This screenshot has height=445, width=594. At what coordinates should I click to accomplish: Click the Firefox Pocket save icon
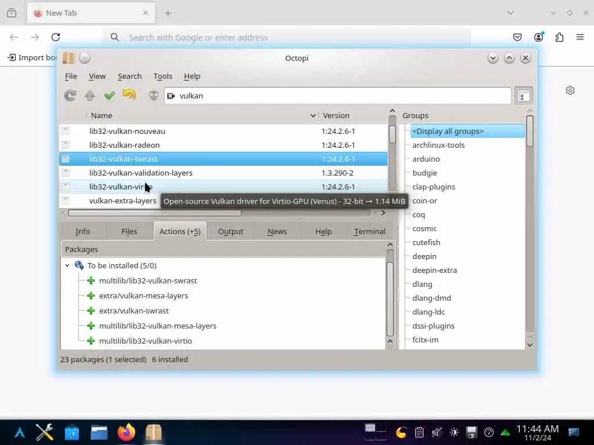pos(517,37)
